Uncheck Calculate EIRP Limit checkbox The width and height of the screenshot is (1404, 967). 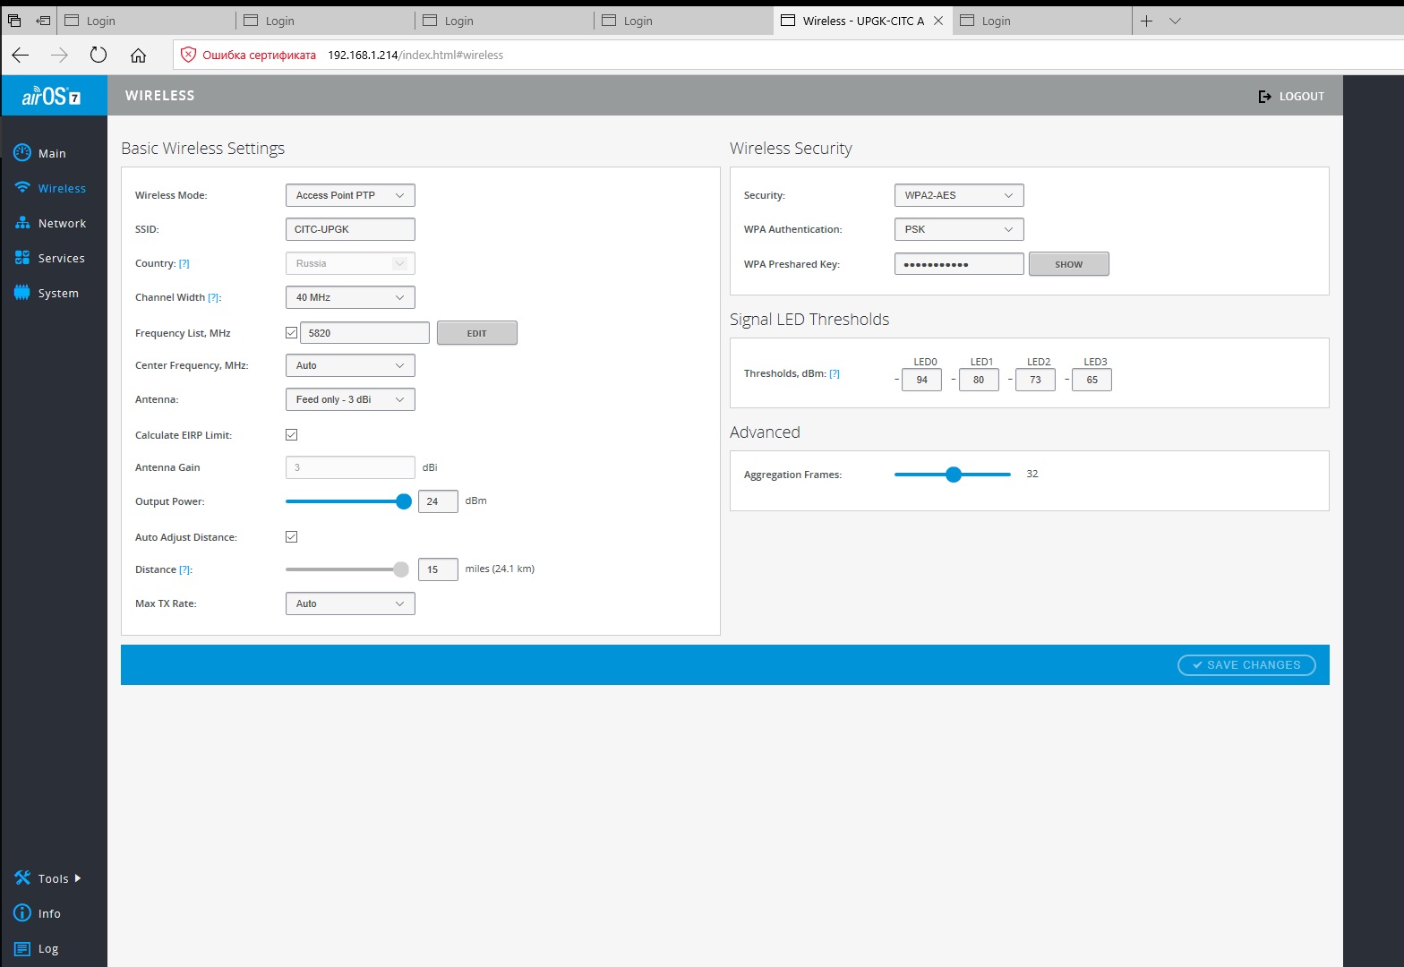click(x=291, y=435)
